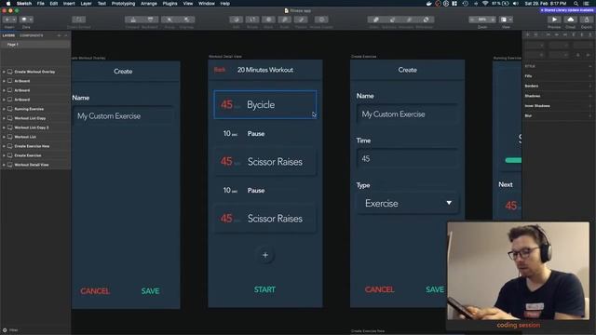Switch to the Layers tab
Screen dimensions: 596x335
click(8, 35)
